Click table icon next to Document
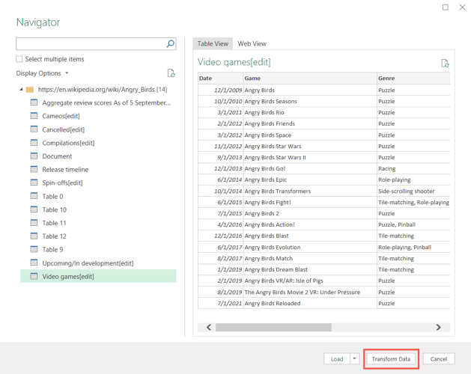 tap(34, 156)
